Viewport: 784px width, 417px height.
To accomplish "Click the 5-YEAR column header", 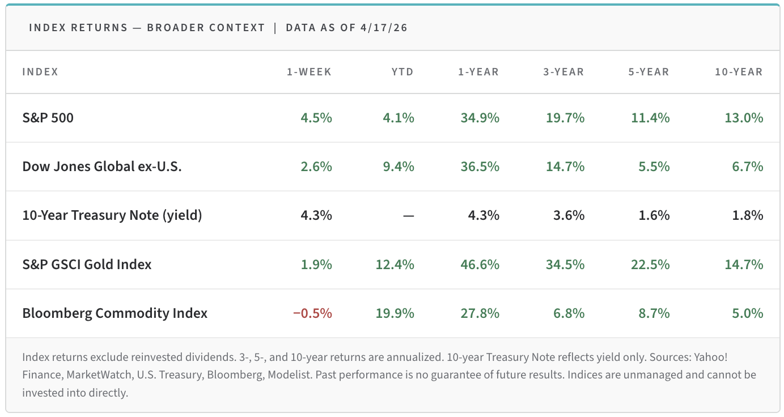I will [649, 72].
